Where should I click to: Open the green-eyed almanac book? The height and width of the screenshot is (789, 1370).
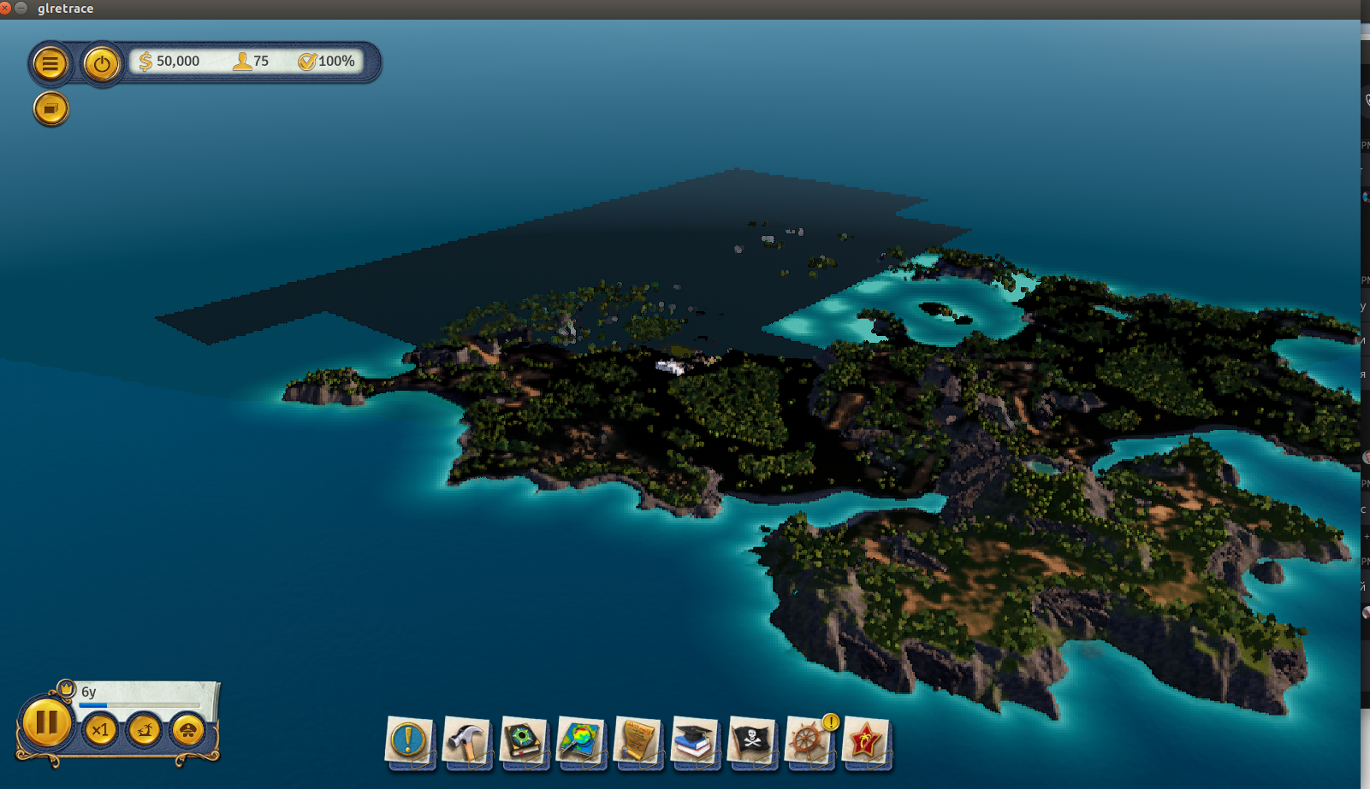click(523, 740)
